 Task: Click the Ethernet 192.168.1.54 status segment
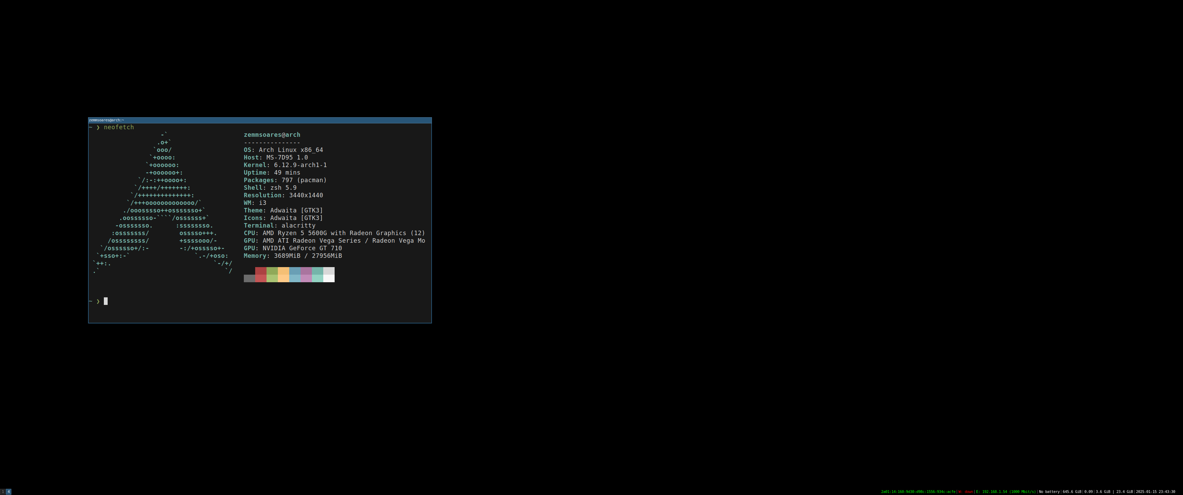(1005, 491)
